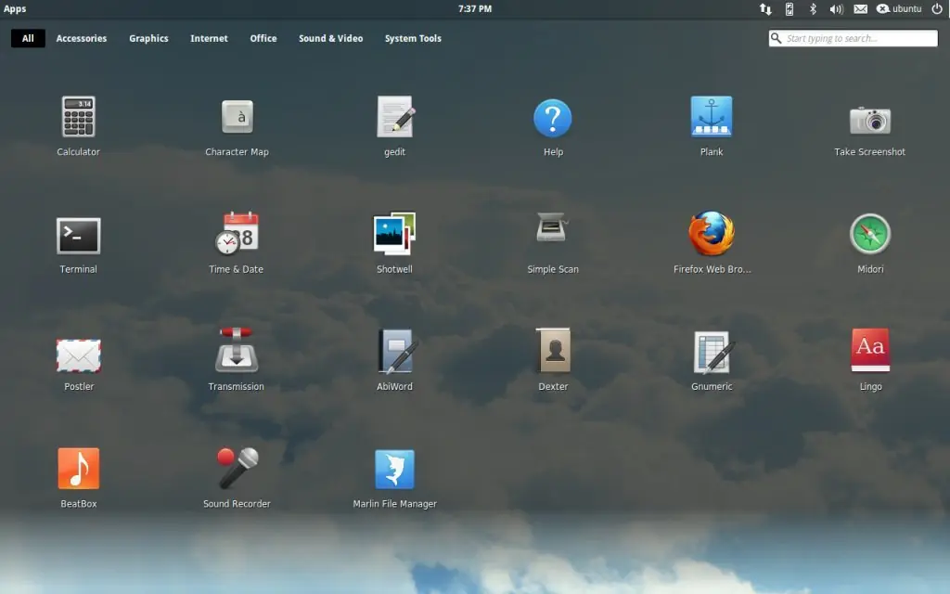This screenshot has height=594, width=950.
Task: Select the All category tab
Action: (28, 38)
